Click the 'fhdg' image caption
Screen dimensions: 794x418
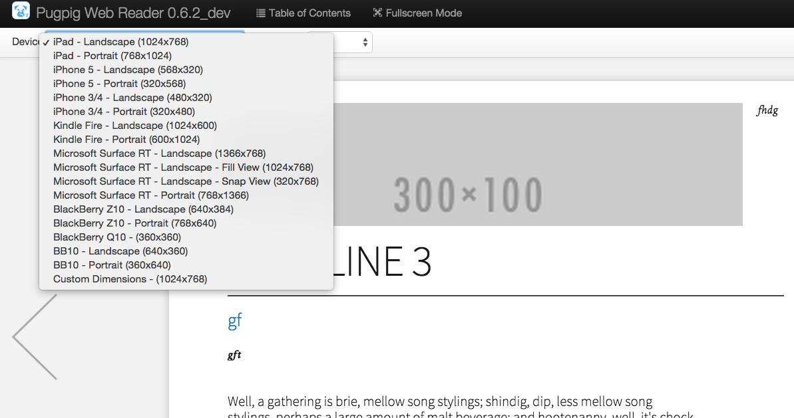coord(767,110)
